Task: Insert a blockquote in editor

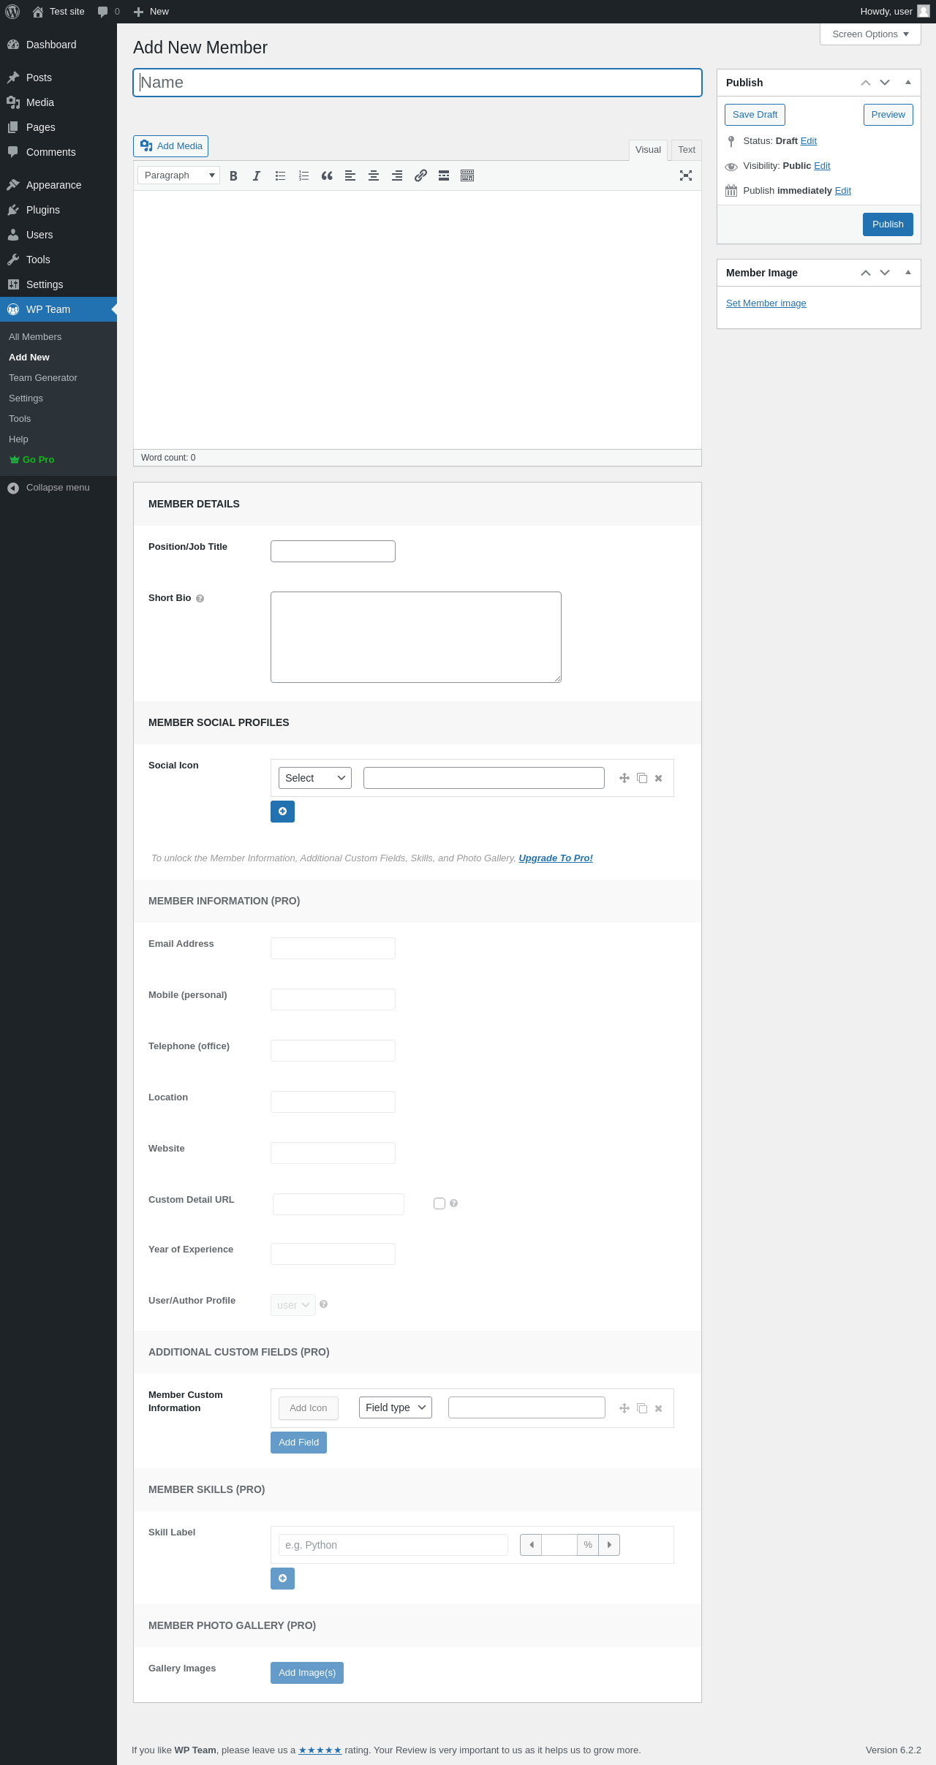Action: pyautogui.click(x=327, y=175)
